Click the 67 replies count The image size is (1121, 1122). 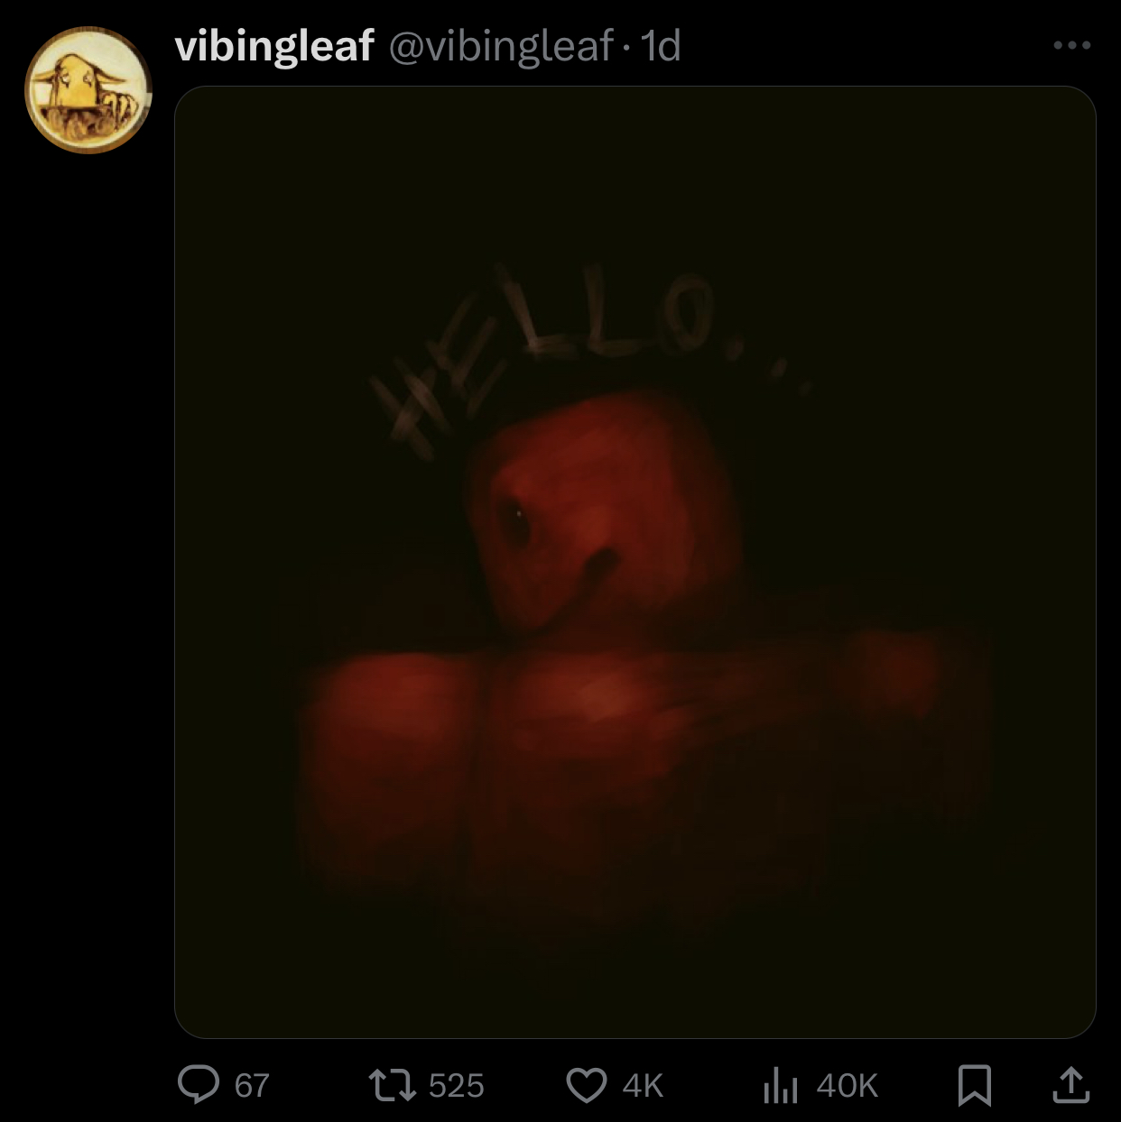(252, 1085)
